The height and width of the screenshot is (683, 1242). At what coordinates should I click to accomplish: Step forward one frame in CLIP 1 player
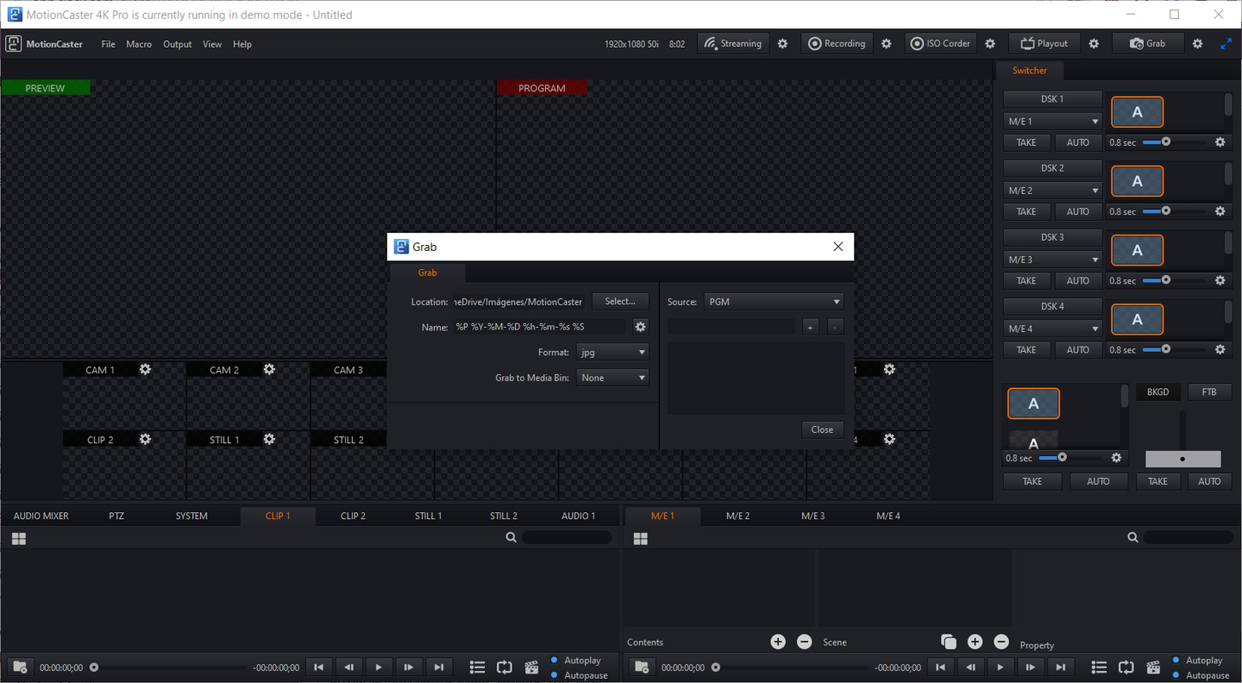click(x=408, y=668)
